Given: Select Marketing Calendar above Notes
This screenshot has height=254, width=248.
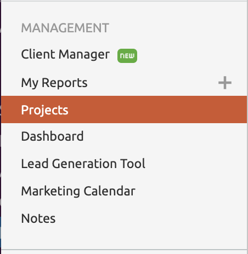Looking at the screenshot, I should (x=78, y=191).
